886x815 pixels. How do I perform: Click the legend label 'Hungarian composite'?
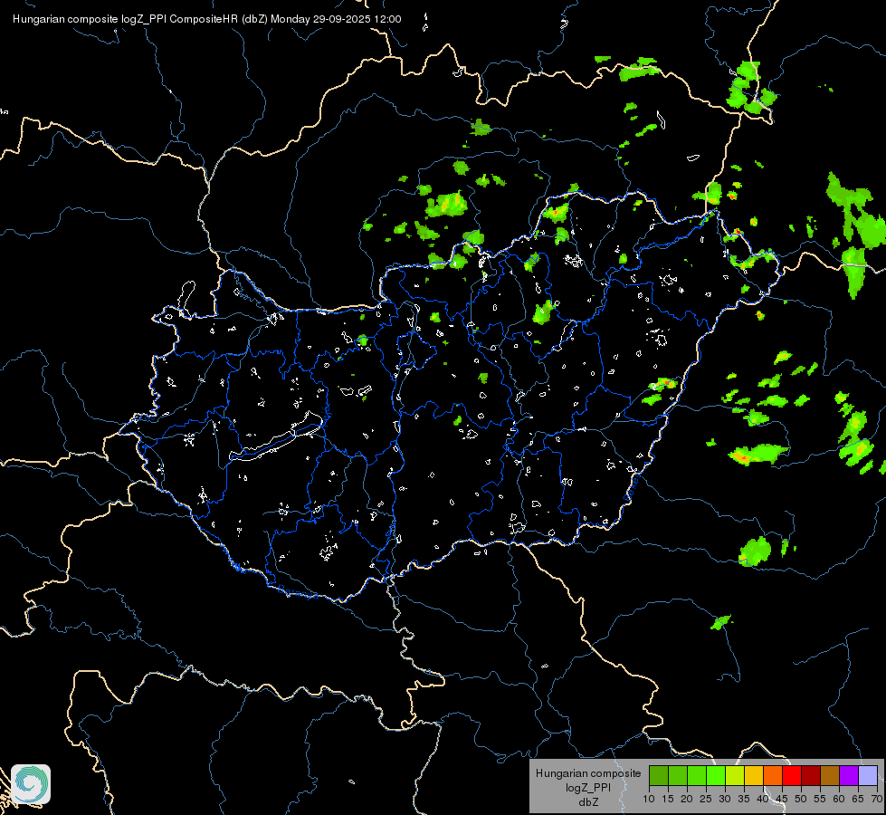pos(588,773)
